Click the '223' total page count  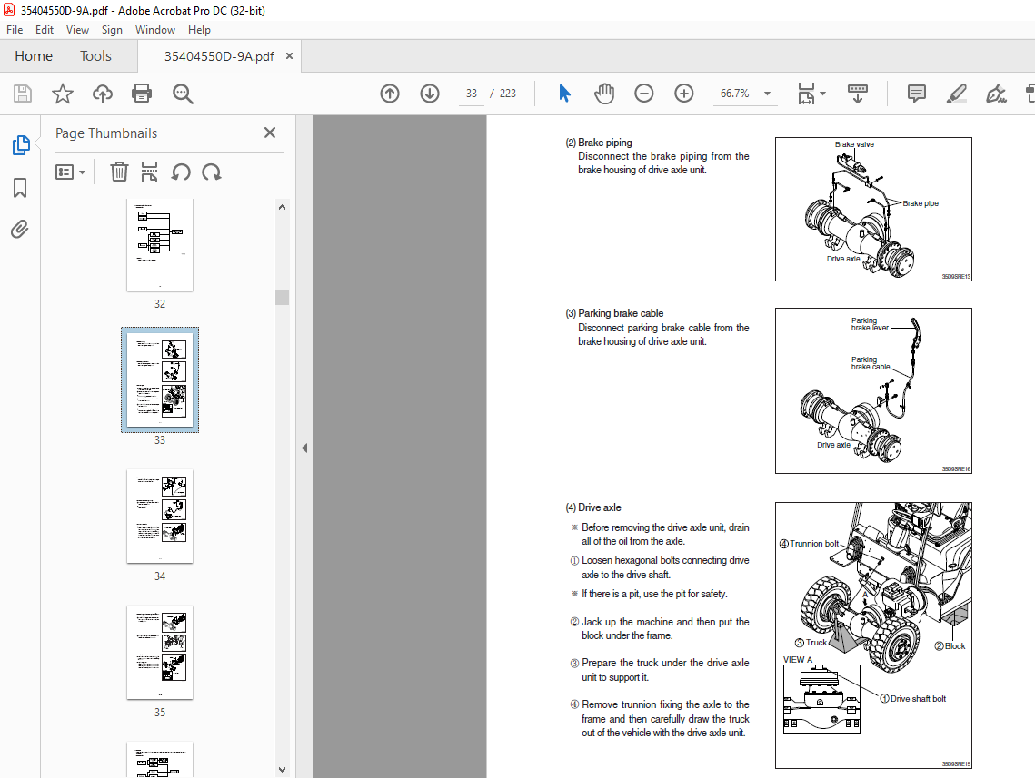tap(508, 94)
